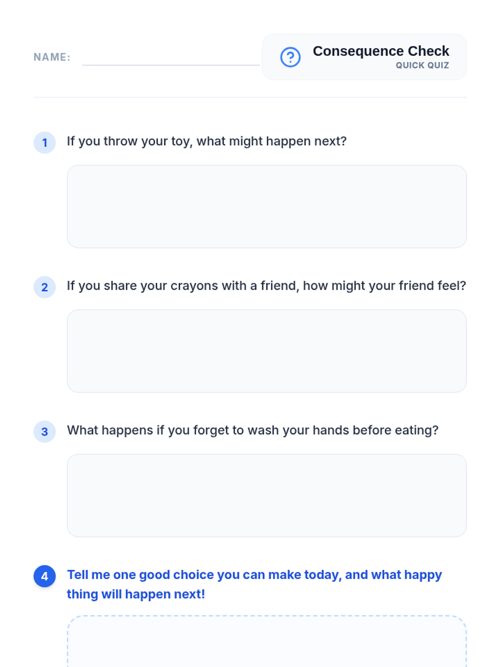The height and width of the screenshot is (667, 500).
Task: Click the answer box for hand washing question
Action: [x=267, y=496]
